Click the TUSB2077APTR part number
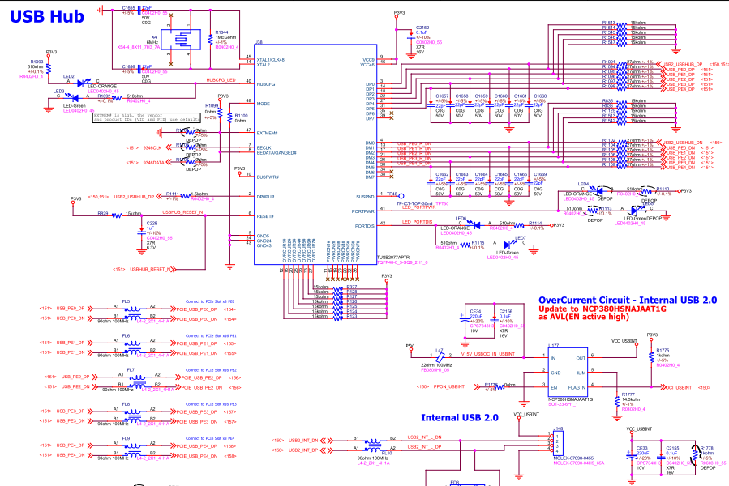Viewport: 729px width, 486px height. (393, 258)
